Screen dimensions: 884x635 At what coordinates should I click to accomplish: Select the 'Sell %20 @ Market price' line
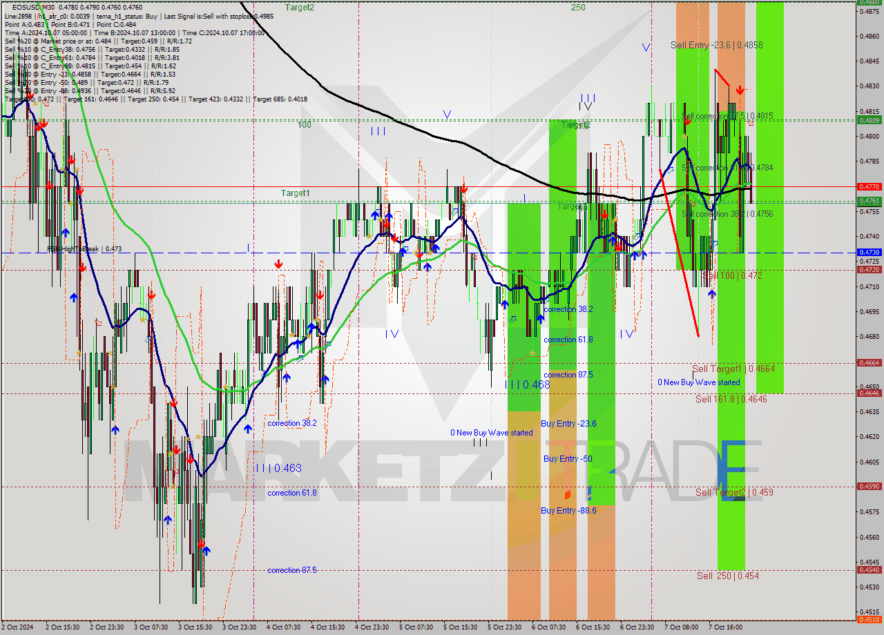(98, 41)
